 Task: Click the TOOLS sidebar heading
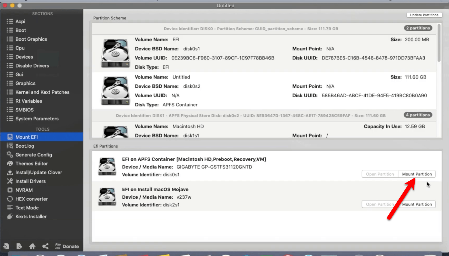point(42,129)
